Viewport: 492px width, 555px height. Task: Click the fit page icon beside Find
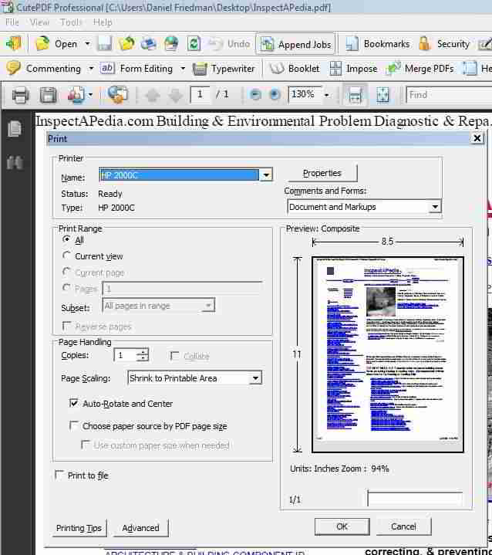[x=382, y=95]
